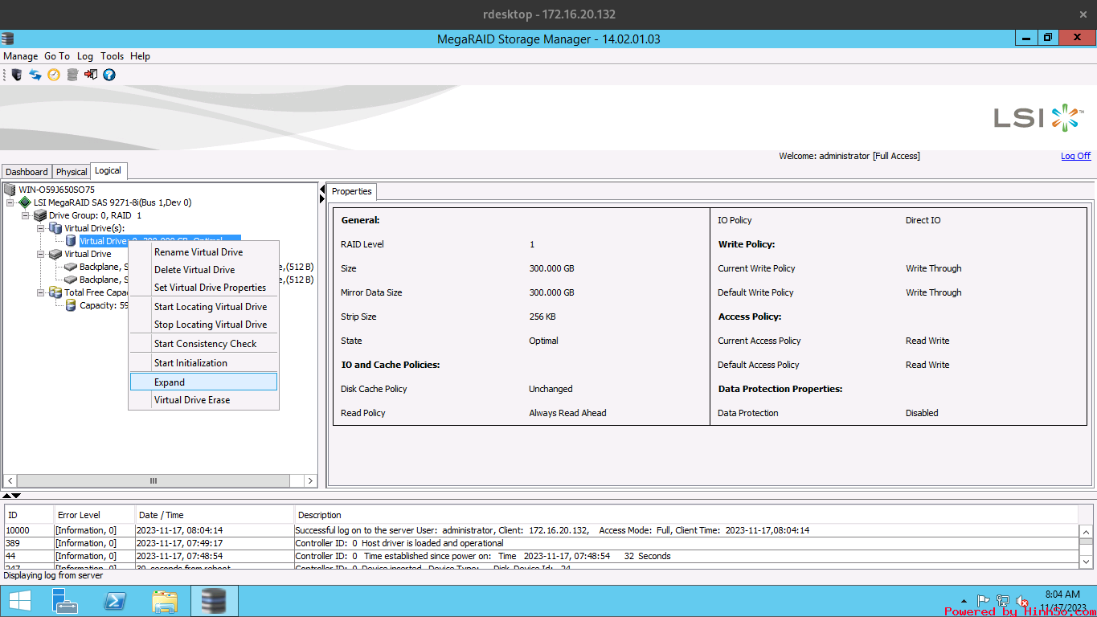Open the Help menu
Viewport: 1097px width, 617px height.
click(x=141, y=56)
